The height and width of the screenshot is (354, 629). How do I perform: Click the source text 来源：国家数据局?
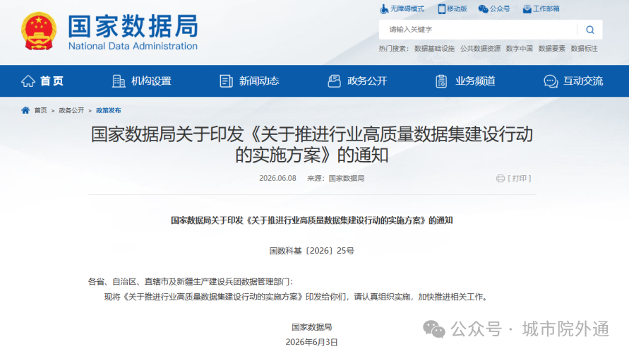(336, 179)
